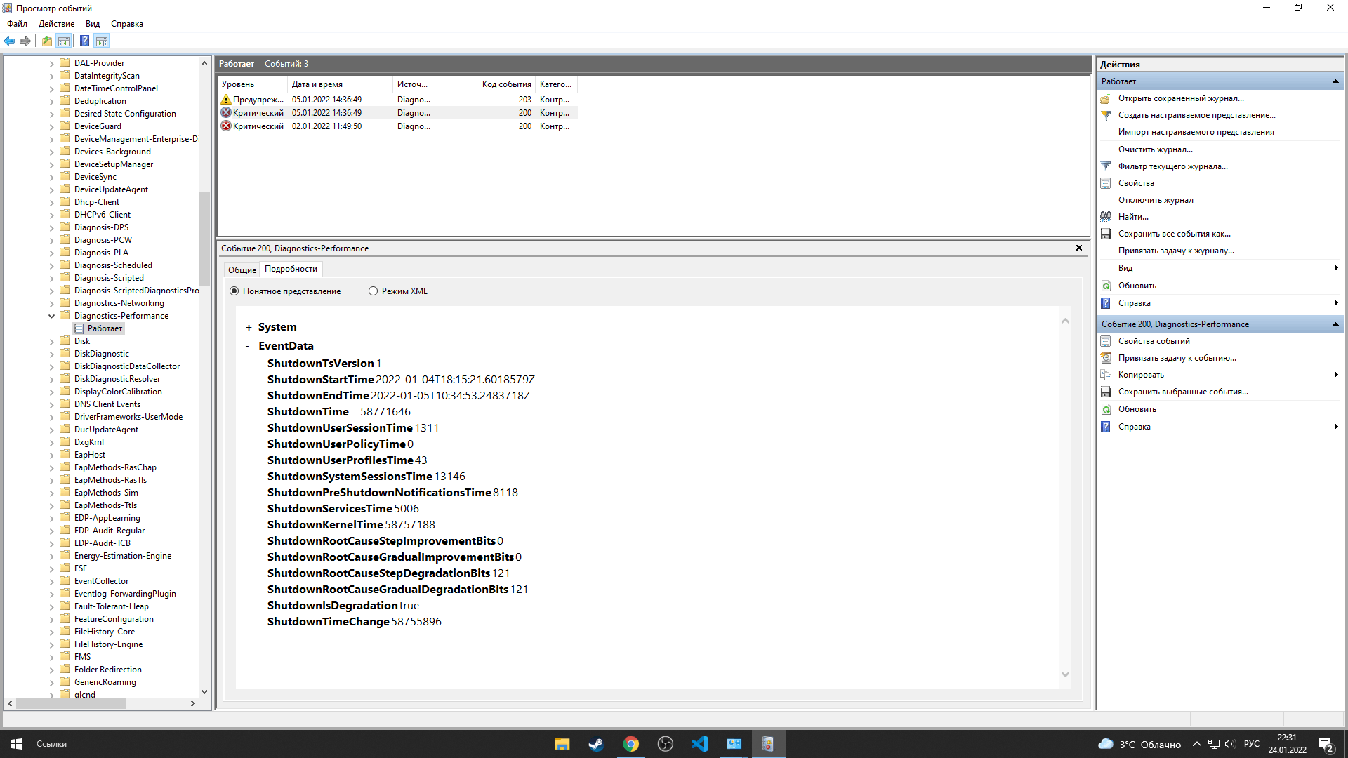
Task: Switch to Общие tab in event details
Action: [x=242, y=268]
